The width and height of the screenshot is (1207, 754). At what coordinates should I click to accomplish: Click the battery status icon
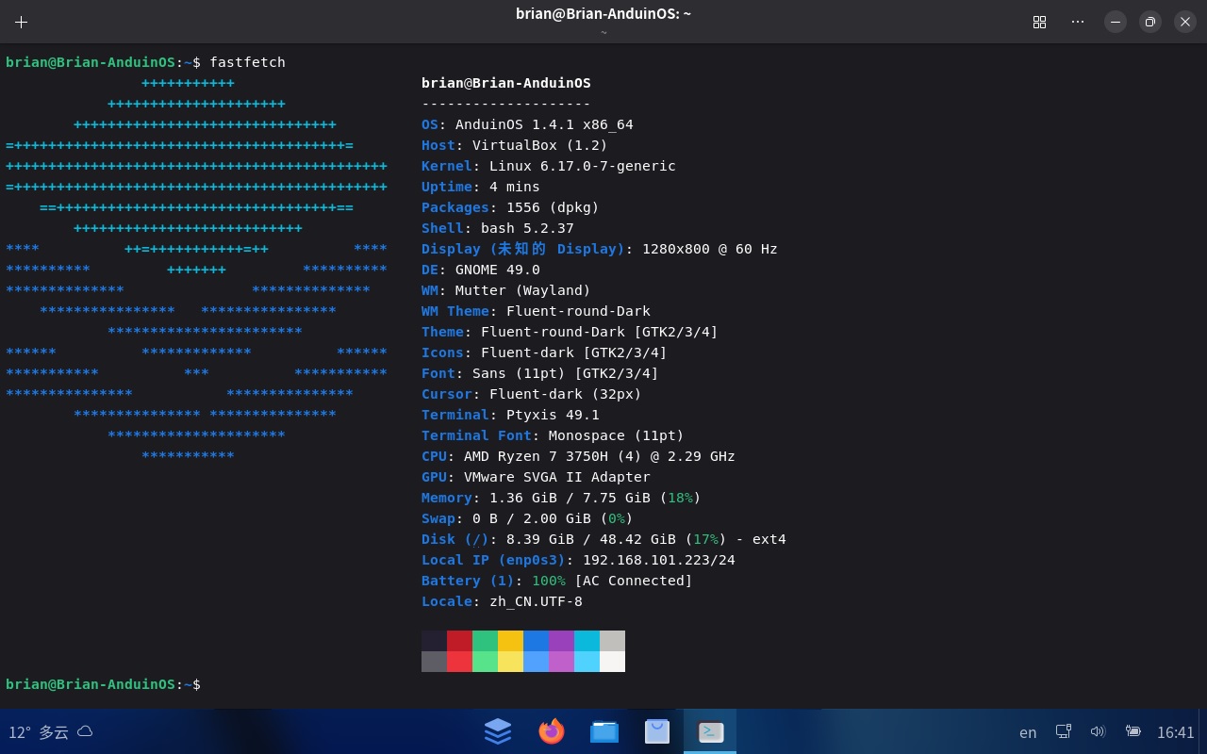1133,731
